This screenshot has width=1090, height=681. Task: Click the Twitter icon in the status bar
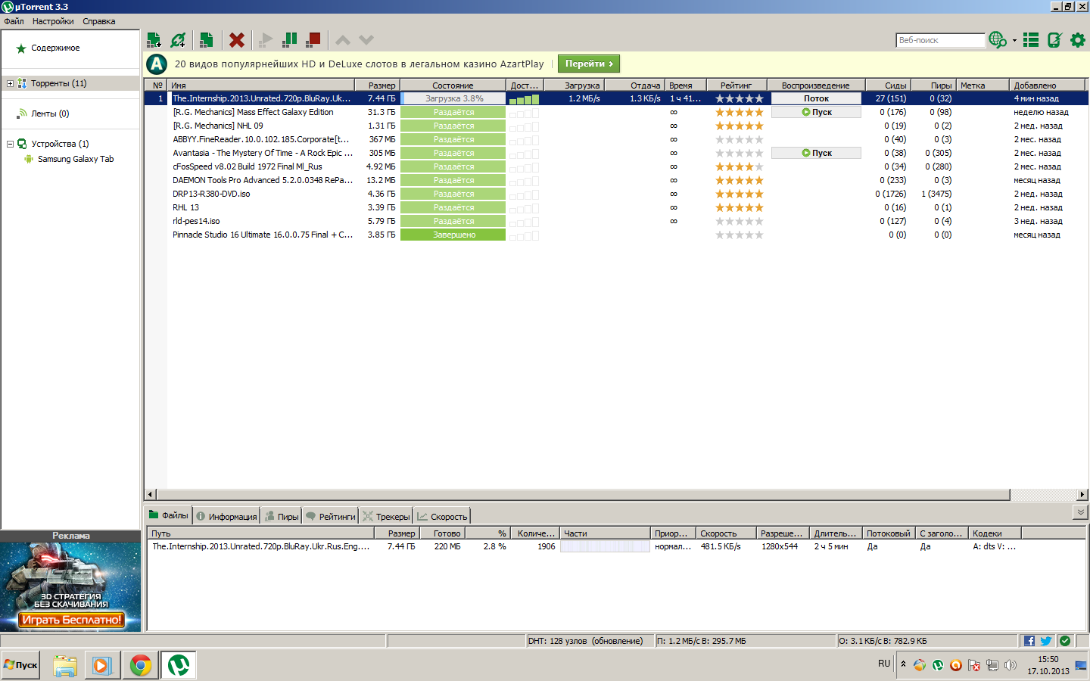click(1046, 641)
